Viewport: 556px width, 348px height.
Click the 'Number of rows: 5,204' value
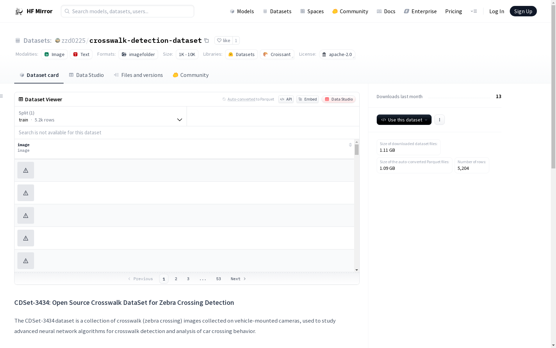(x=463, y=168)
